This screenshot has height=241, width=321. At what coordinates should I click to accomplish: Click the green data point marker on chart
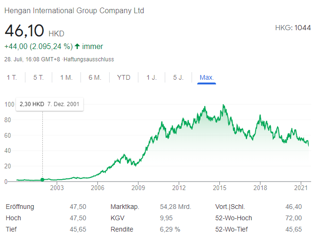(x=43, y=180)
